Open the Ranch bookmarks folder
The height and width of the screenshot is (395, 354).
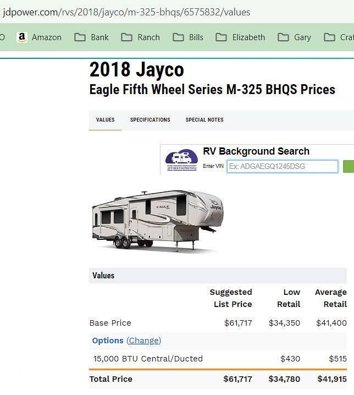(x=141, y=37)
